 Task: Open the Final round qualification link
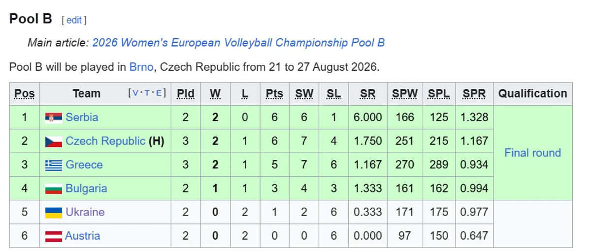pyautogui.click(x=533, y=153)
